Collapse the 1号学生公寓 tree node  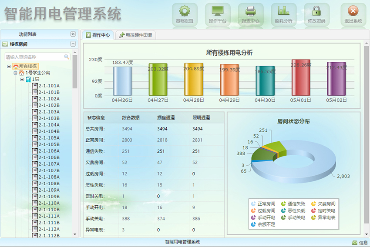(x=15, y=73)
